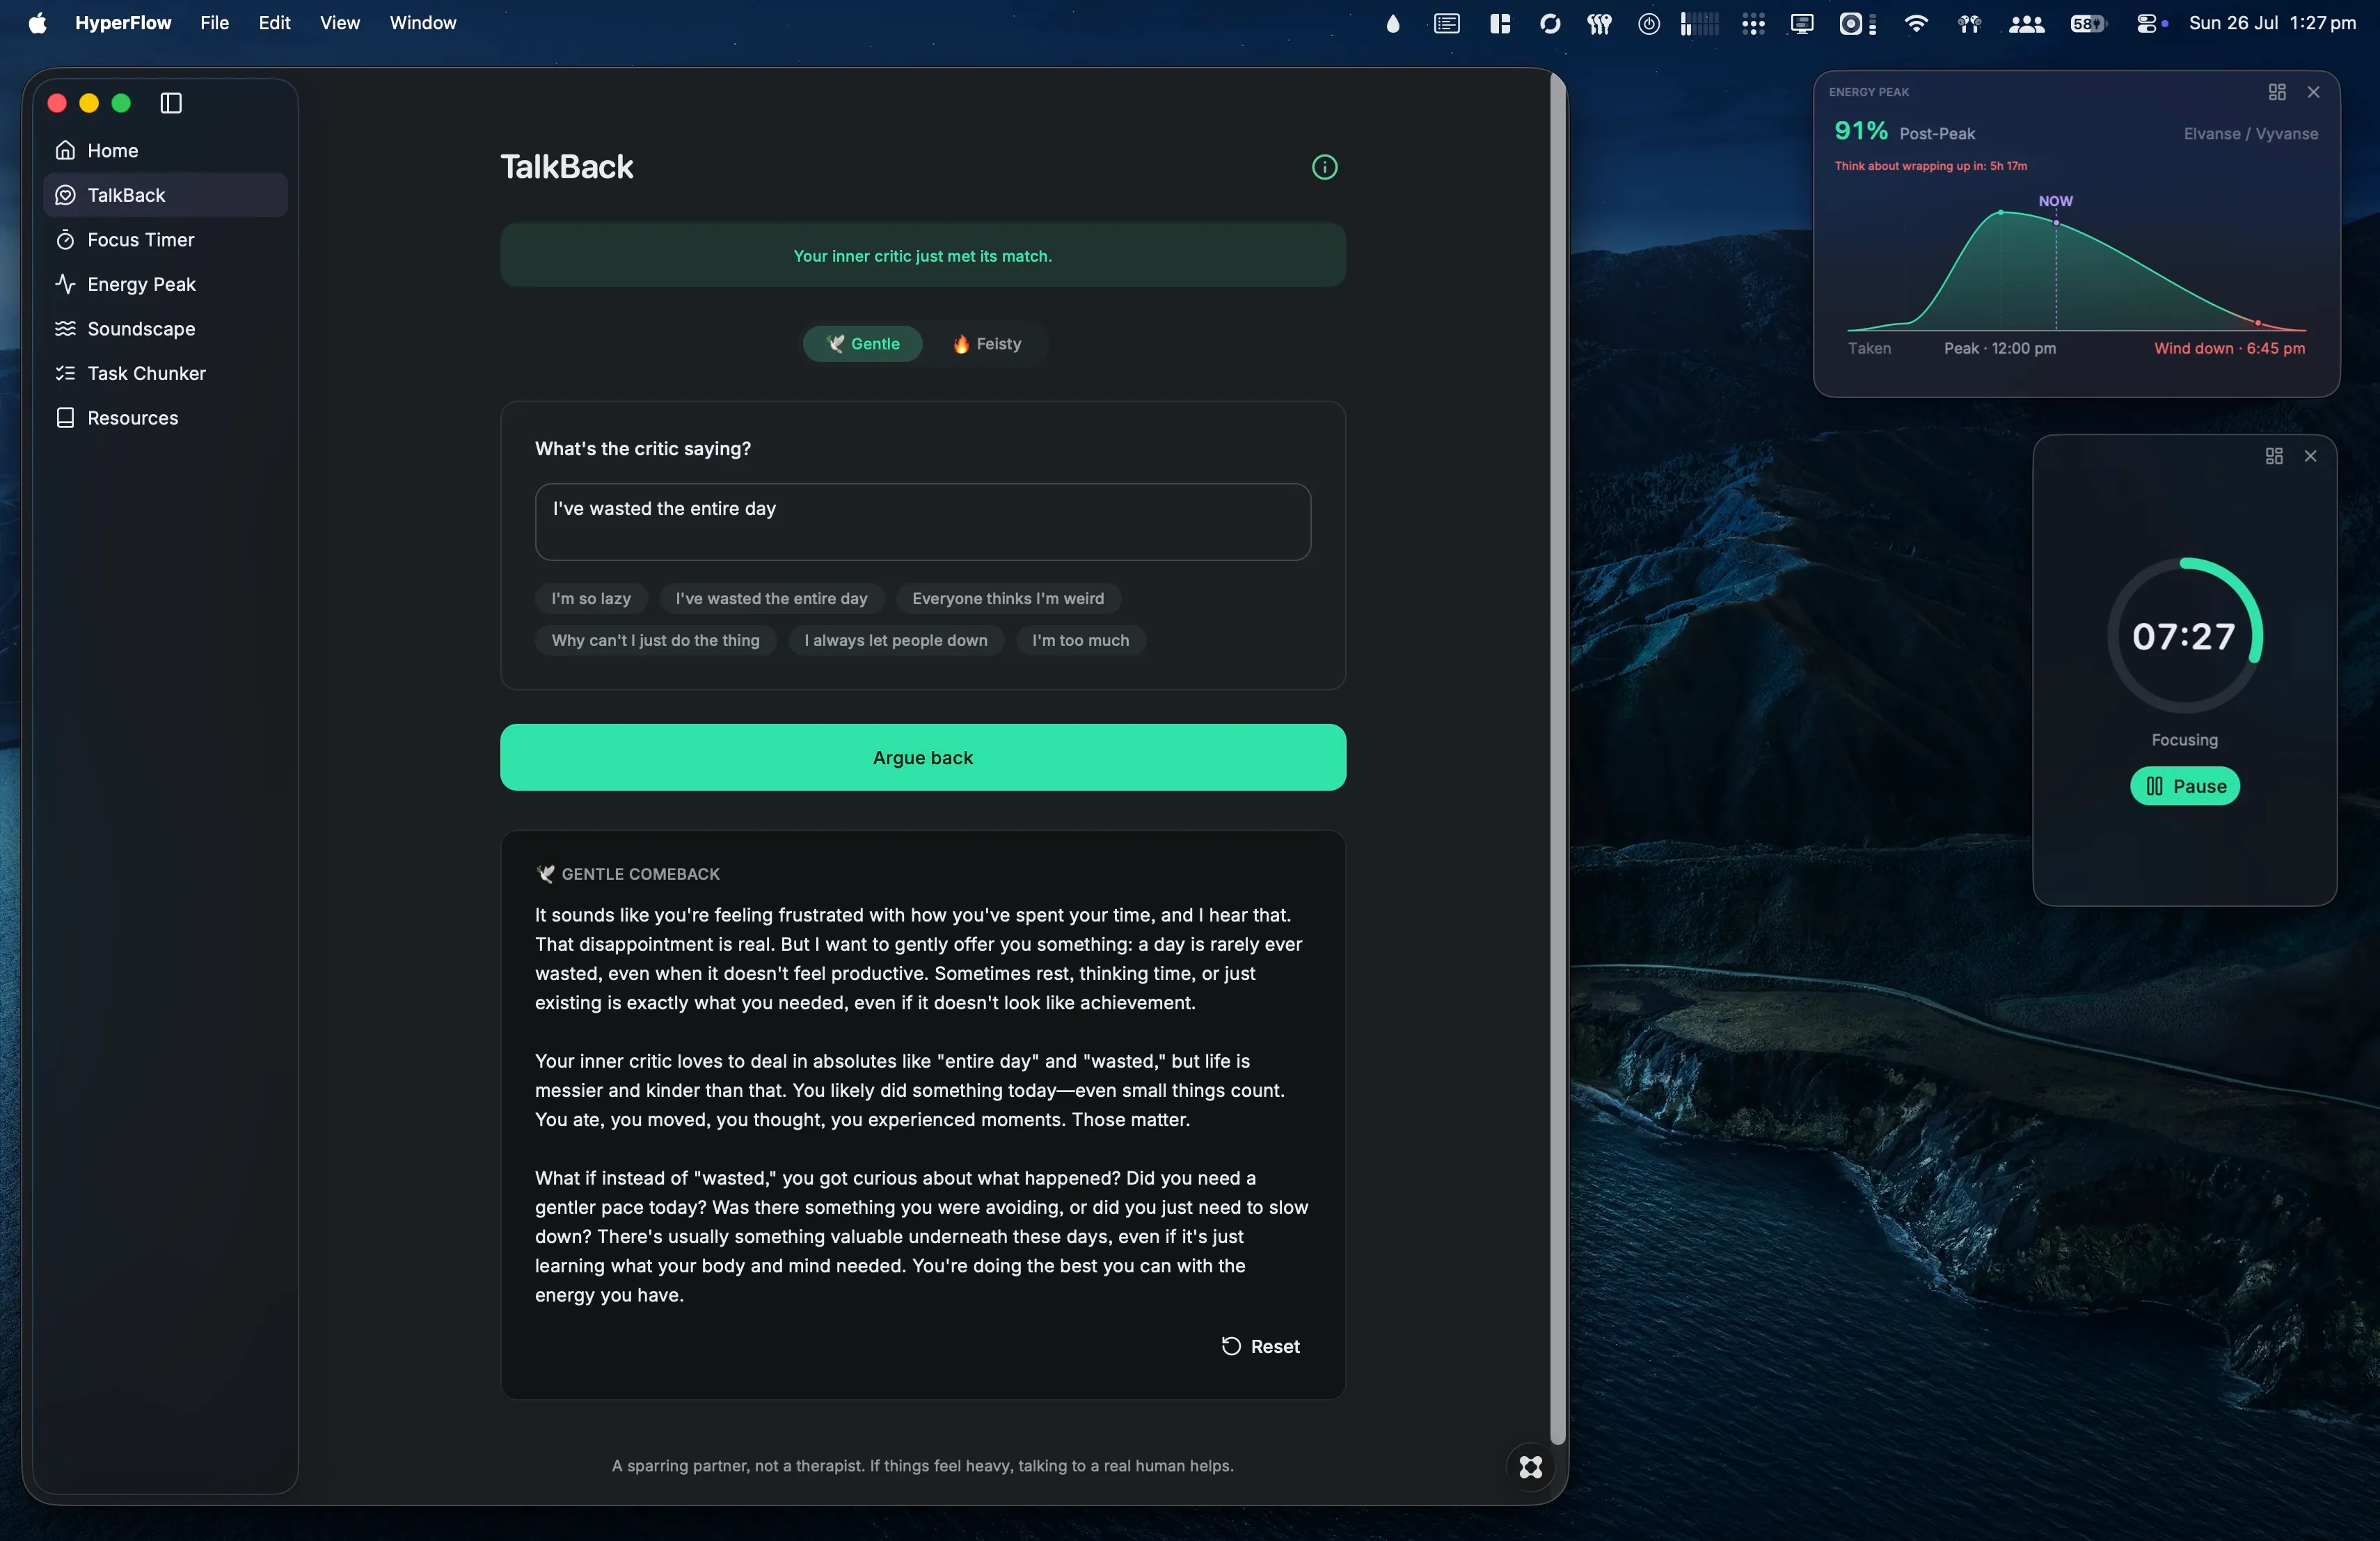
Task: Click the nine-dot grid menu bar icon
Action: [x=1753, y=23]
